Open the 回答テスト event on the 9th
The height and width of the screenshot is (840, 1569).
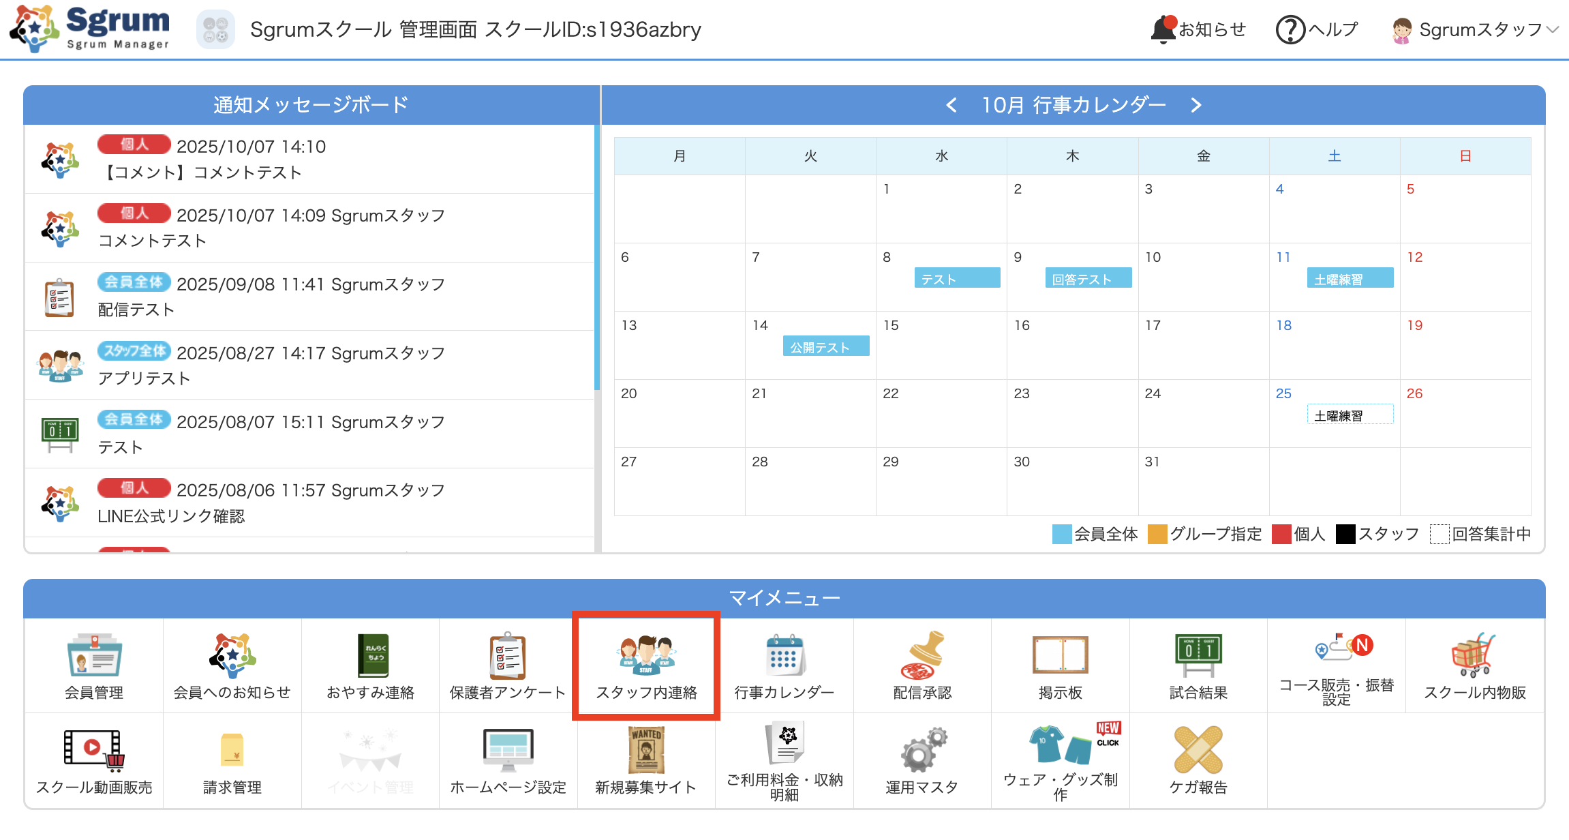pyautogui.click(x=1088, y=278)
